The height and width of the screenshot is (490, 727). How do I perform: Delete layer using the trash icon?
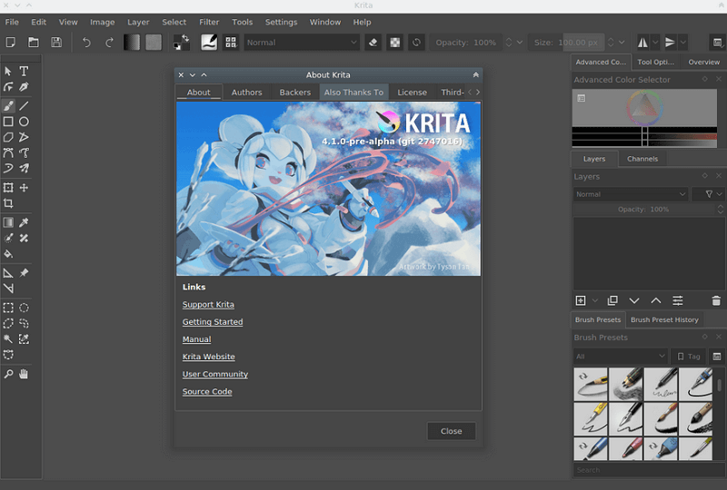point(716,300)
